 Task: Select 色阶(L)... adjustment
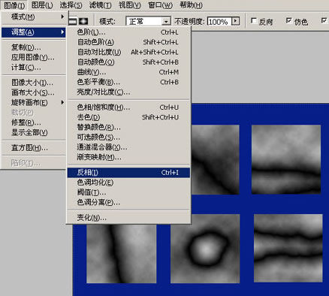point(128,32)
